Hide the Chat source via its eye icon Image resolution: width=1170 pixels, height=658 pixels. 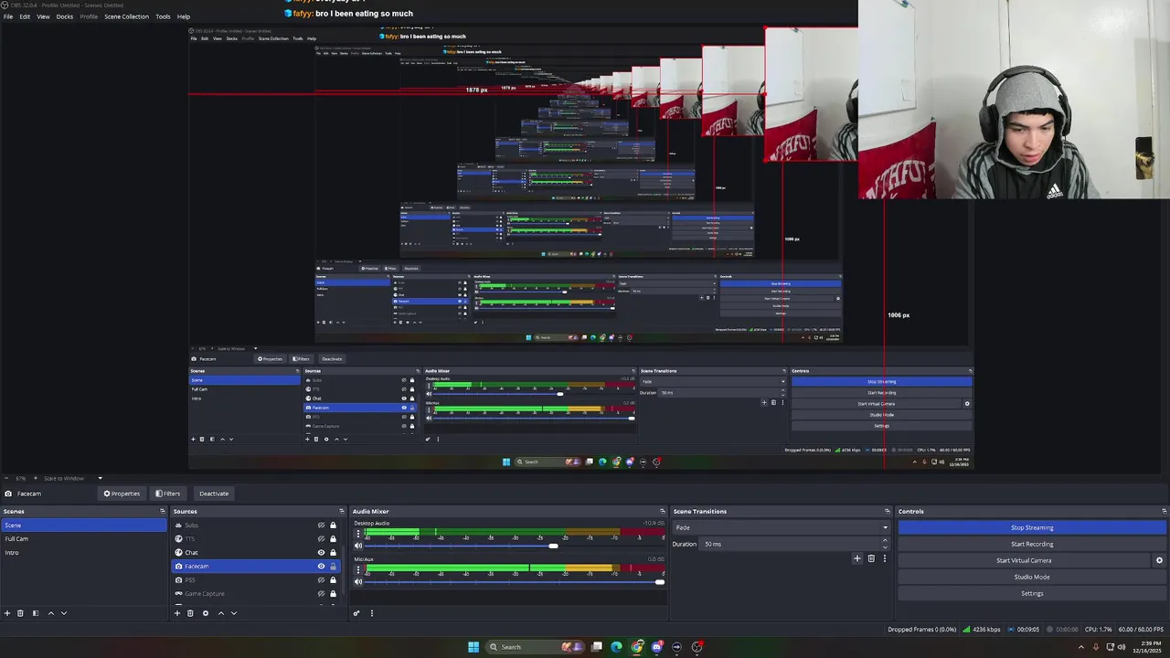coord(321,553)
